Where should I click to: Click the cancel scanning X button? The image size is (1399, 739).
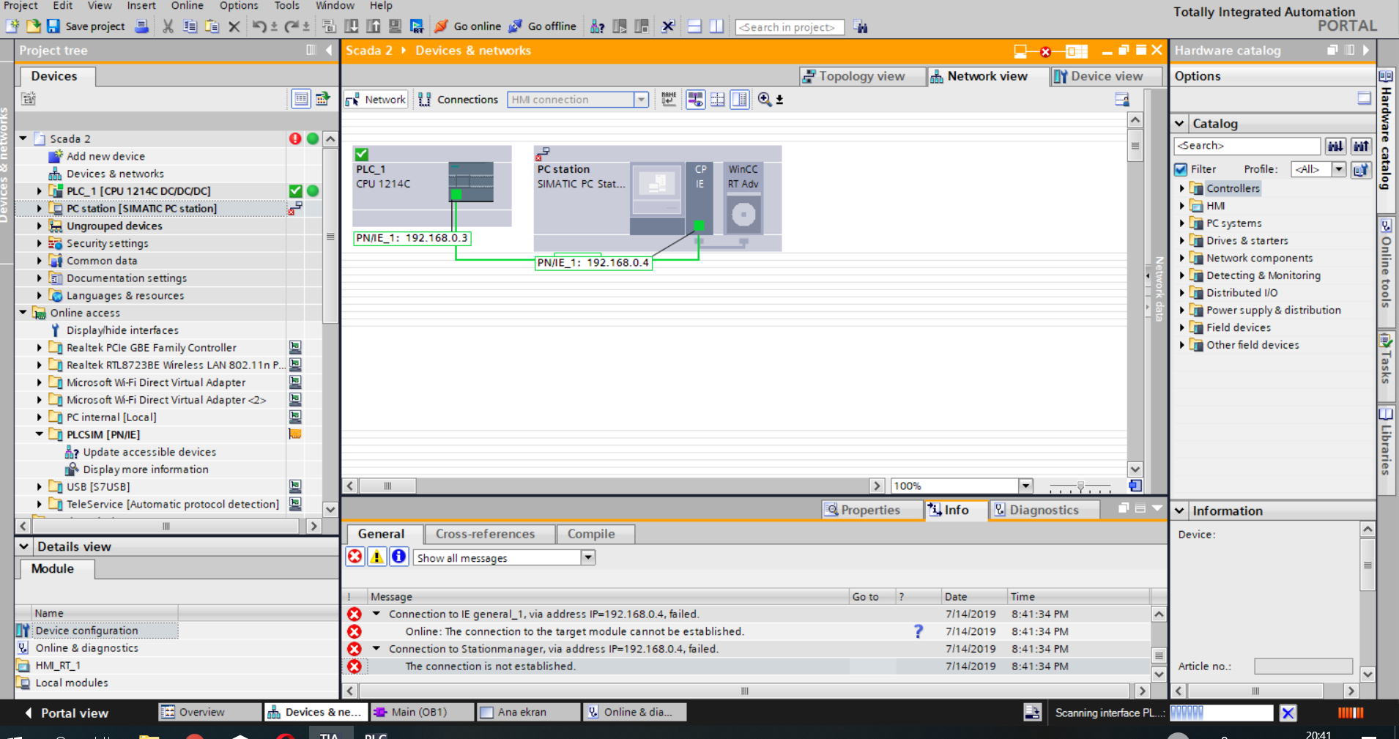point(1288,713)
